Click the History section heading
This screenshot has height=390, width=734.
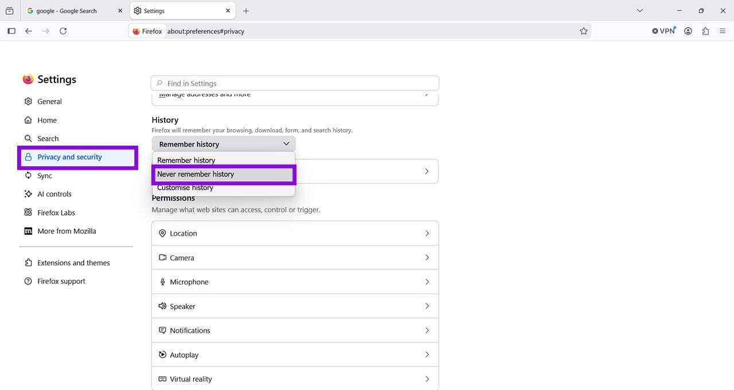pos(165,120)
